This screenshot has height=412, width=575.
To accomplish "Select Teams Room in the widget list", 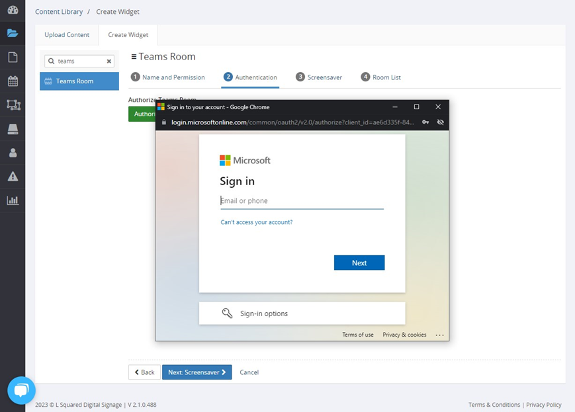I will click(x=79, y=81).
